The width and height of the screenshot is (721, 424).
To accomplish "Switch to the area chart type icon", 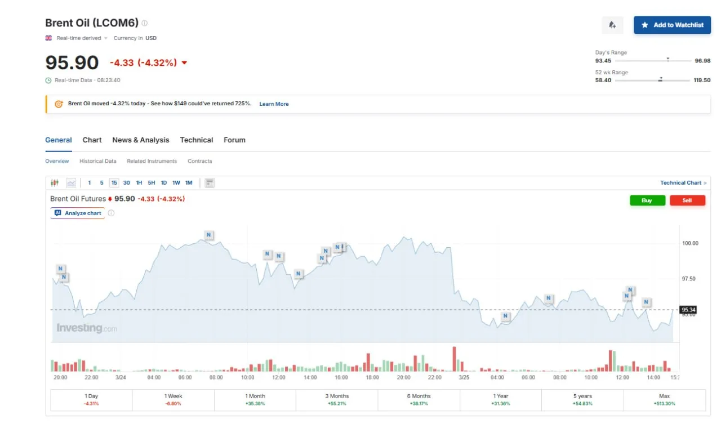I will (71, 182).
